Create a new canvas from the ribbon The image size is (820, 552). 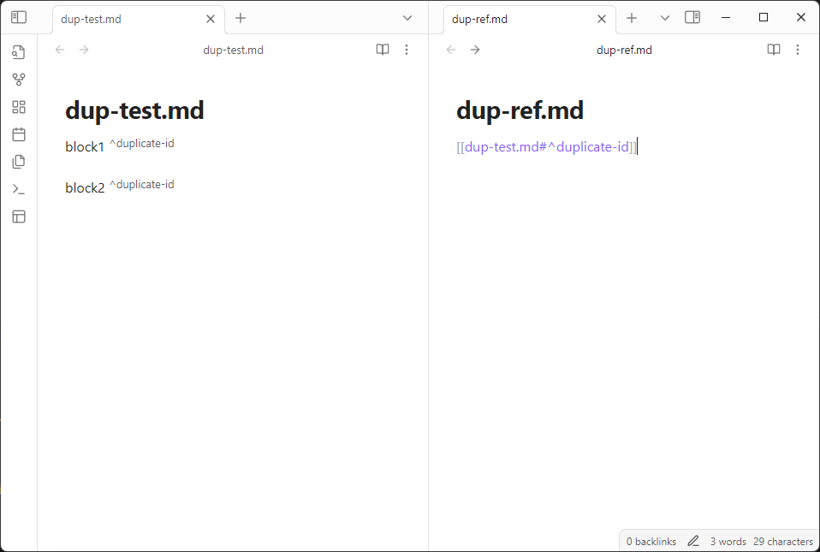(x=19, y=106)
